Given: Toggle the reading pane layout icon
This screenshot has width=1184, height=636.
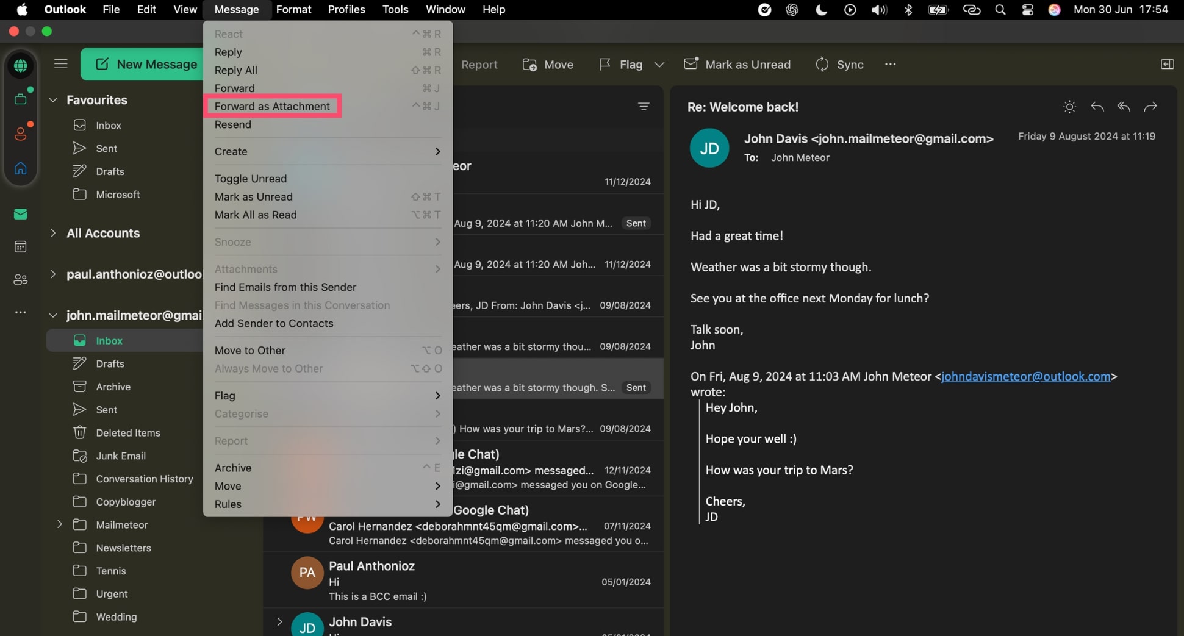Looking at the screenshot, I should click(x=1167, y=64).
